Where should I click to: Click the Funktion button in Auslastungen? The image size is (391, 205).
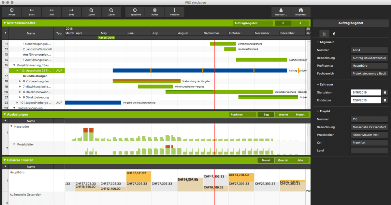point(242,114)
